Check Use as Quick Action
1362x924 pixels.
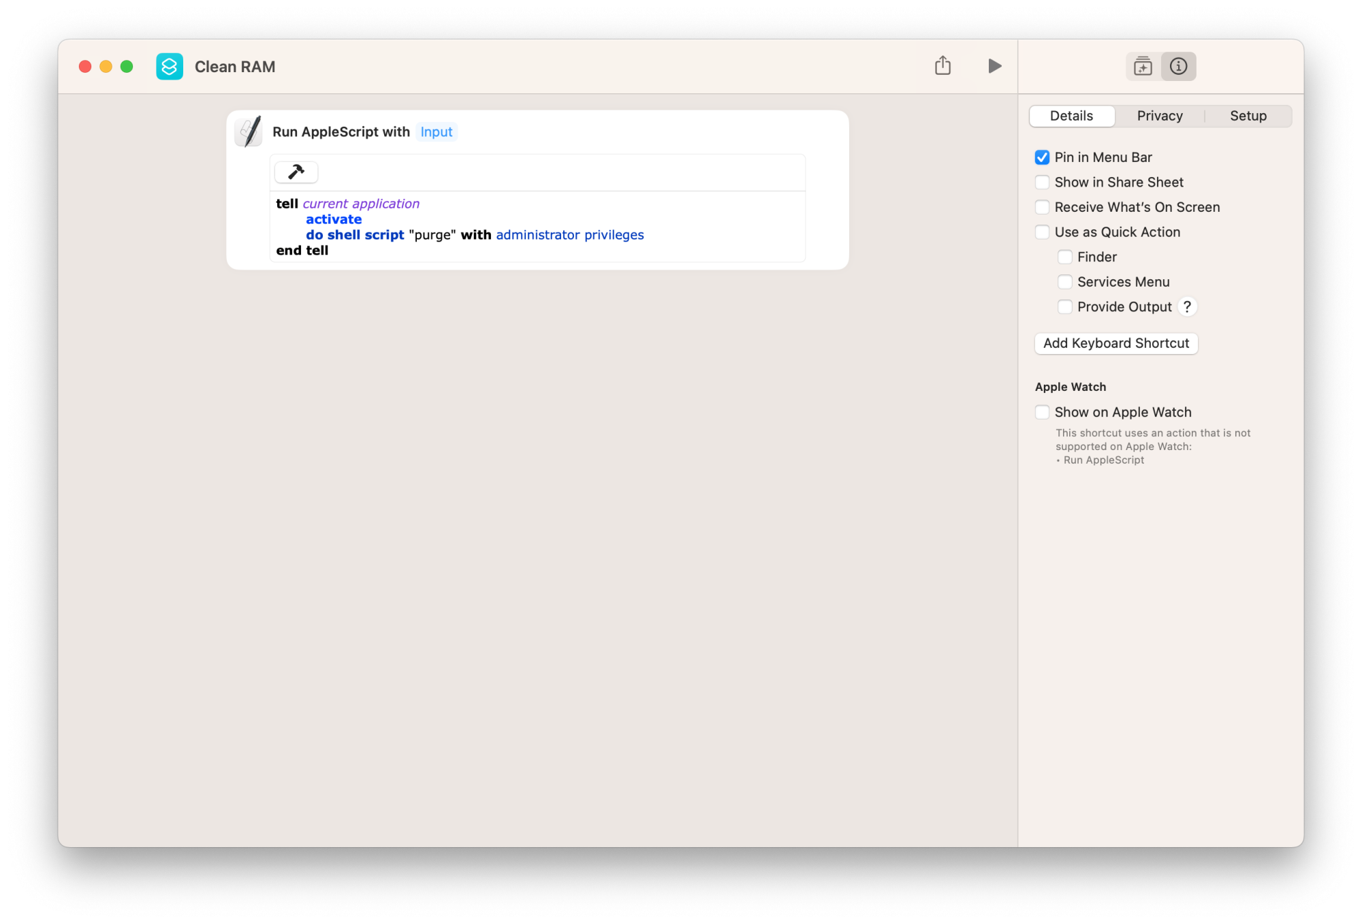point(1042,232)
